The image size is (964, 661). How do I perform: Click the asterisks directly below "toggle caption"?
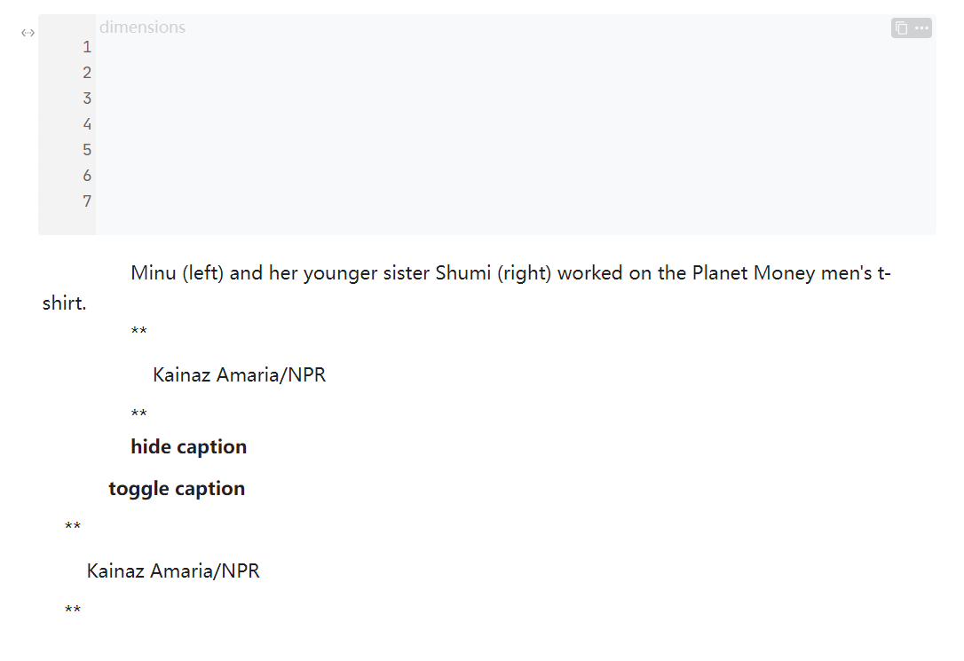73,528
